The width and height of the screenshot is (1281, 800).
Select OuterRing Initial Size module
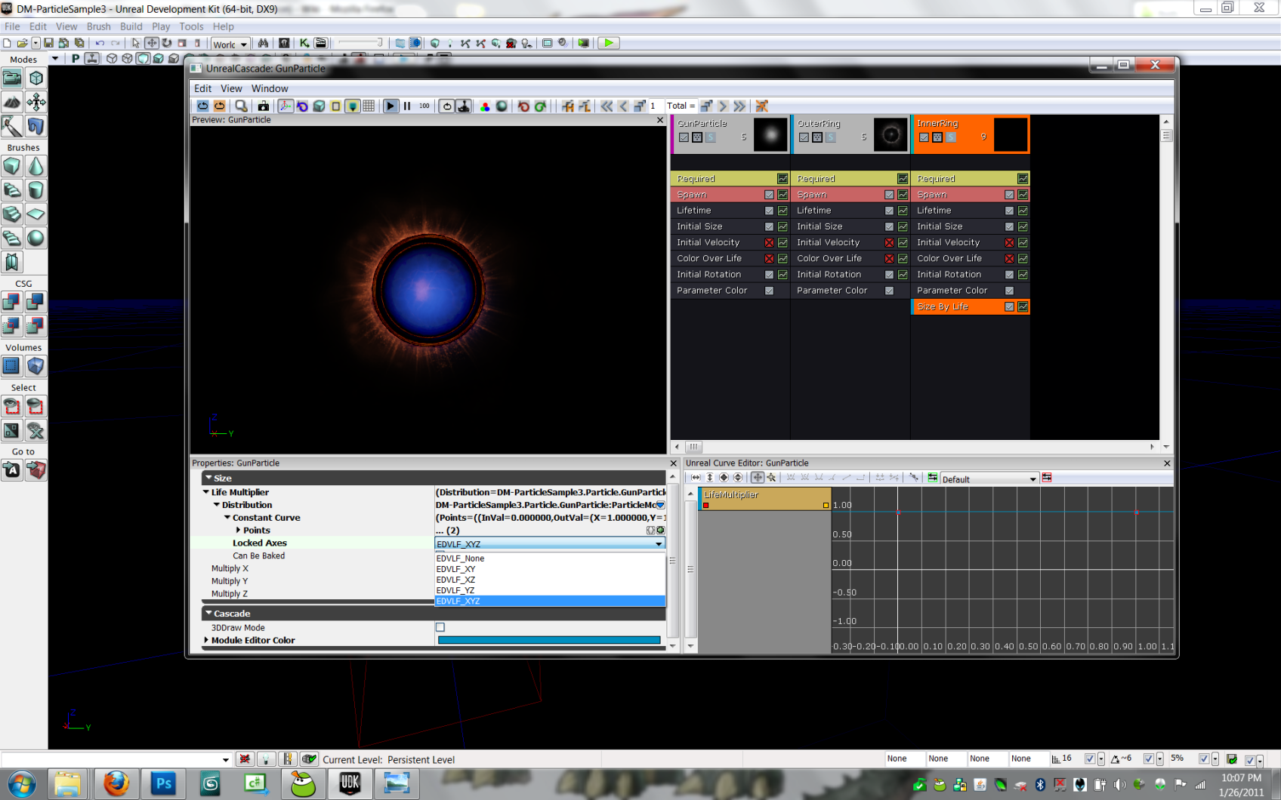(850, 226)
